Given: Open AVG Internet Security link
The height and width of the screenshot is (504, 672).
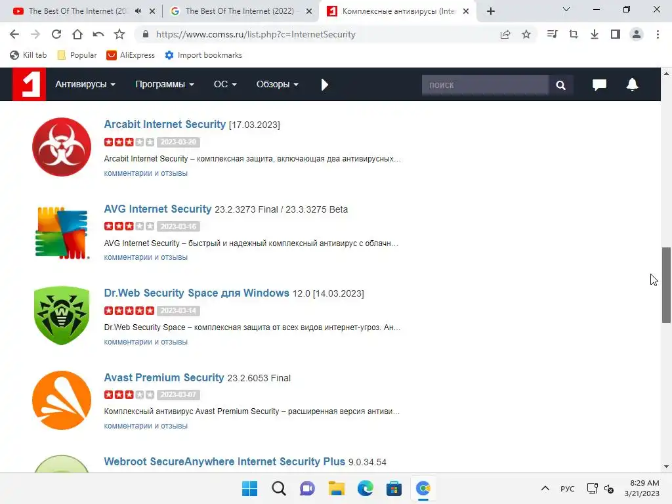Looking at the screenshot, I should pyautogui.click(x=157, y=209).
